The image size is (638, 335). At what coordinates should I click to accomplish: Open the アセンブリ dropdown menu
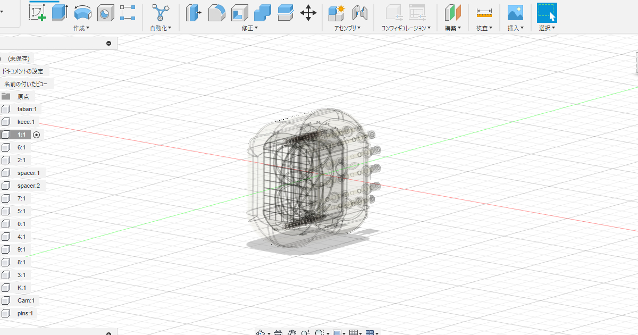(348, 28)
